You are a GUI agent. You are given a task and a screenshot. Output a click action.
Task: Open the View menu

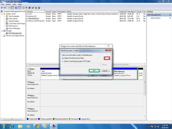[x=14, y=4]
